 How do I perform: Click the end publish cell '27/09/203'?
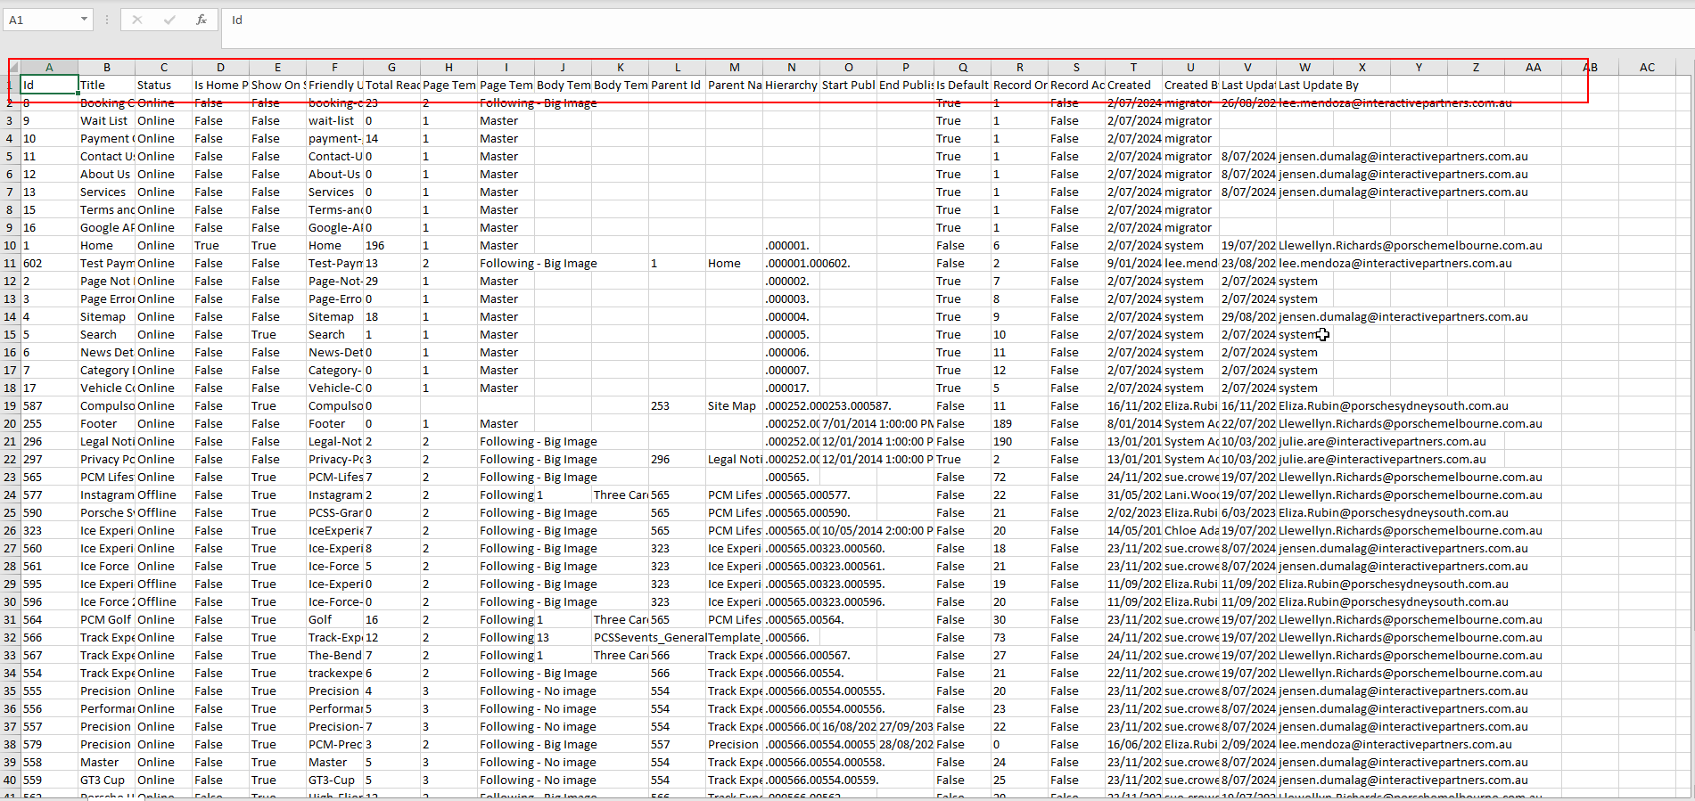click(x=905, y=726)
